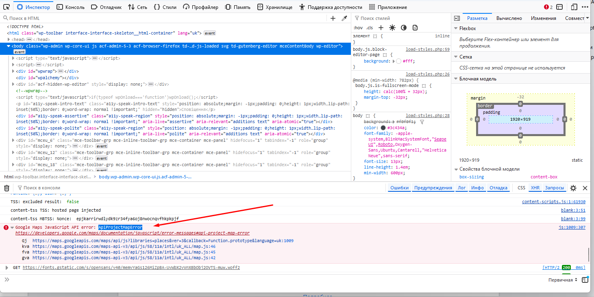Collapse the Flexbox section
Screen dimensions: 594x297
click(455, 28)
